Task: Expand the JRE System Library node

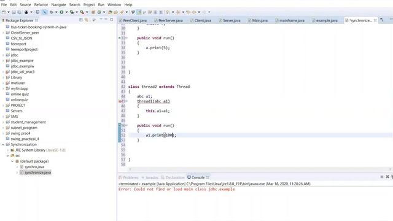Action: (x=8, y=150)
